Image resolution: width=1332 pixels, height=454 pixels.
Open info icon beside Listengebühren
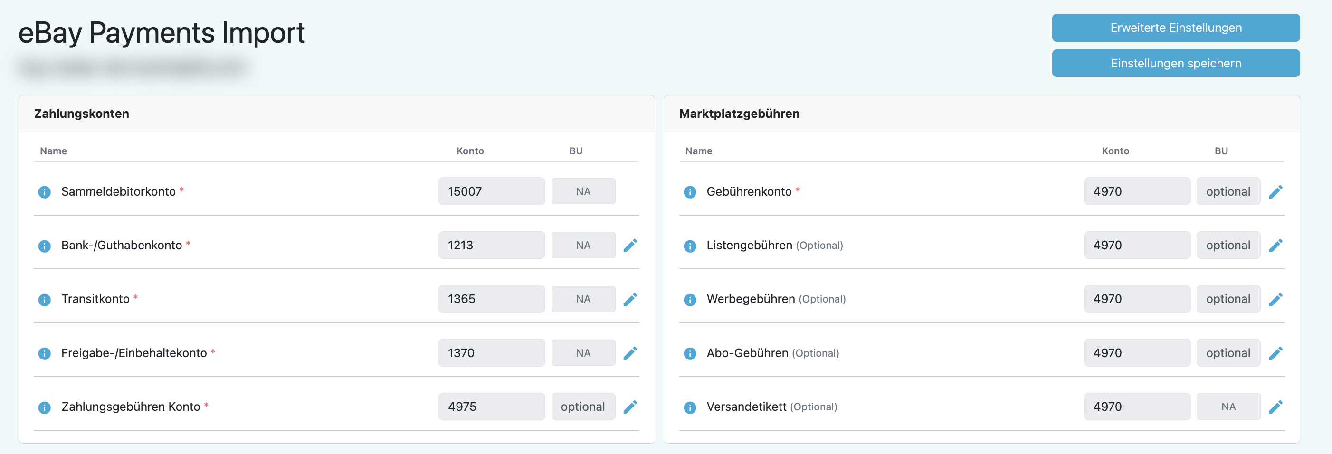pyautogui.click(x=690, y=246)
